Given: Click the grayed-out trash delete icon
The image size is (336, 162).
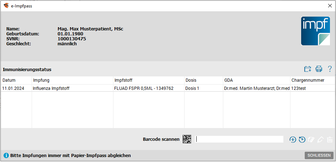Looking at the screenshot, I should (330, 140).
